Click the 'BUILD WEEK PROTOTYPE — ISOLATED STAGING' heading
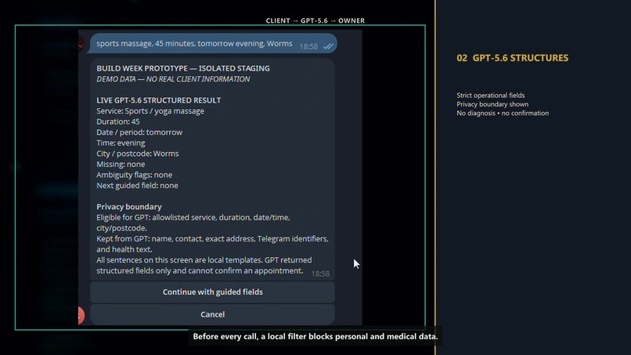The height and width of the screenshot is (355, 631). tap(183, 68)
